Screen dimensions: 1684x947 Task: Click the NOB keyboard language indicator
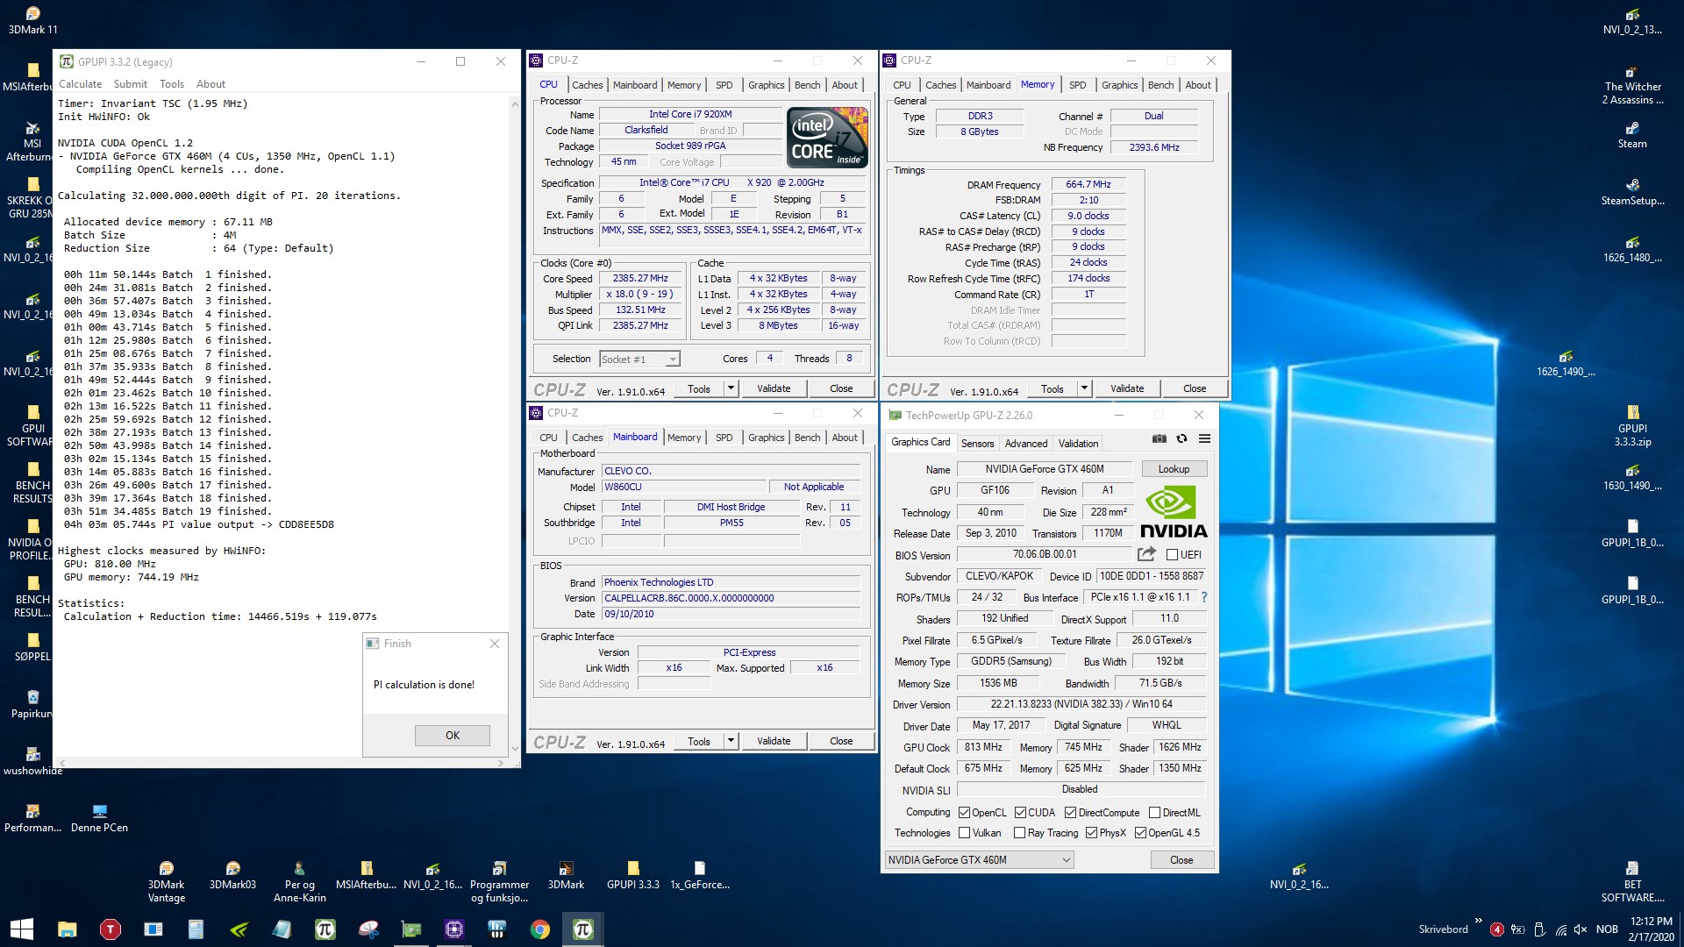click(x=1607, y=929)
